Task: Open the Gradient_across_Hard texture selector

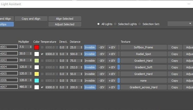Action: click(144, 87)
